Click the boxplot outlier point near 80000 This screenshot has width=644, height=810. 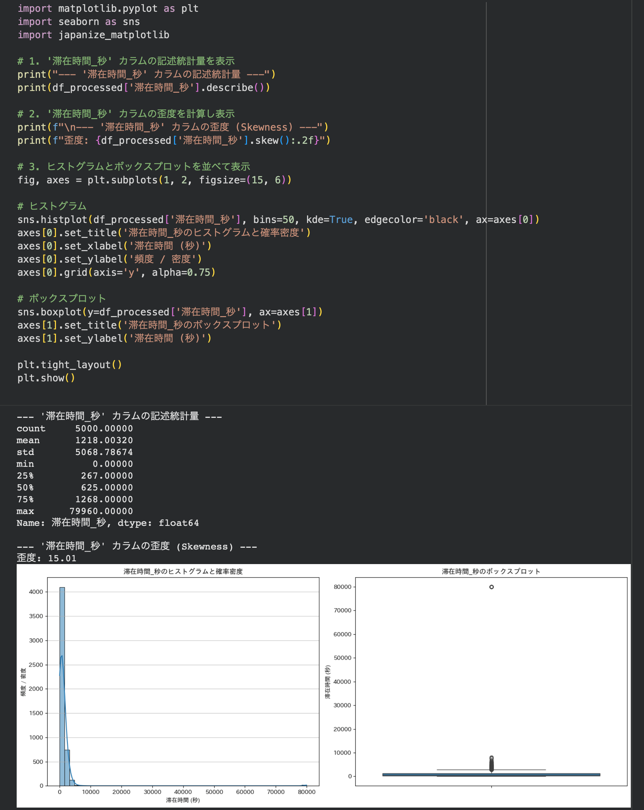coord(492,587)
